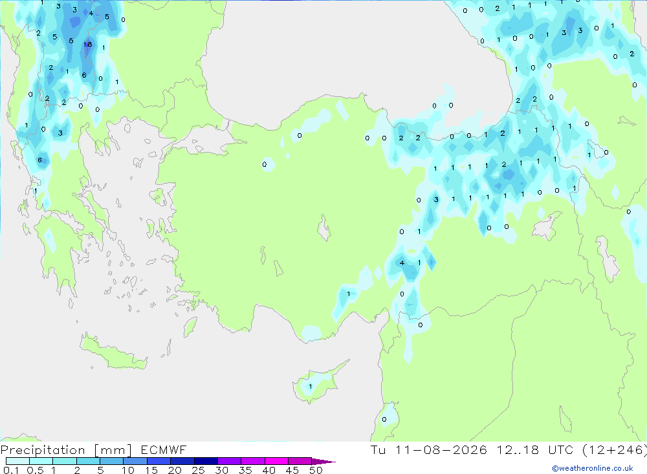Click the 45–50 mm legend swatch

coord(300,461)
